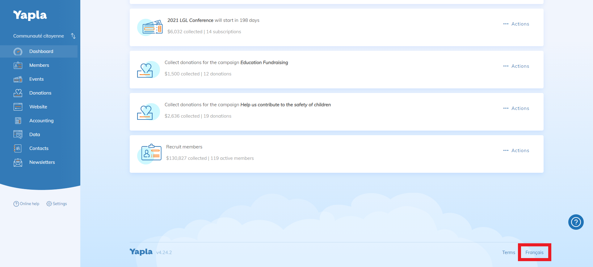This screenshot has height=267, width=593.
Task: Open Actions for Education Fundraising campaign
Action: point(516,66)
